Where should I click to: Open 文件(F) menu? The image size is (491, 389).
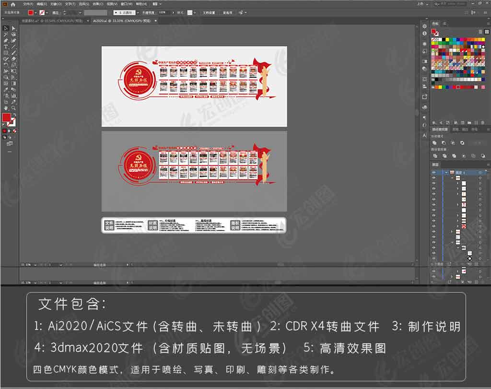pyautogui.click(x=28, y=4)
